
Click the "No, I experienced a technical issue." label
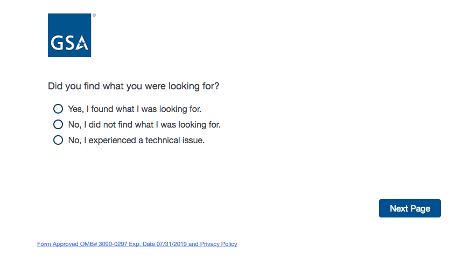(x=136, y=140)
